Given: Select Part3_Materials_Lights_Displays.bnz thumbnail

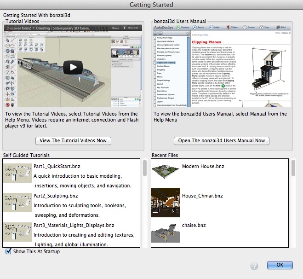Looking at the screenshot, I should click(x=17, y=232).
